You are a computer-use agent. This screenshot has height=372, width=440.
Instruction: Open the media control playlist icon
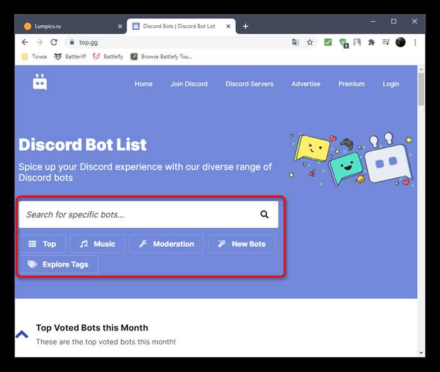click(386, 42)
